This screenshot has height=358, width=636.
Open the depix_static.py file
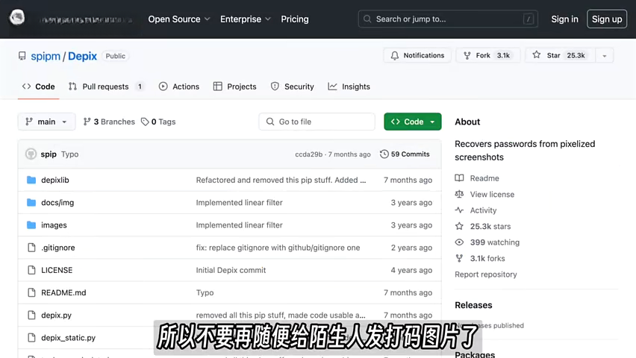[x=68, y=337]
